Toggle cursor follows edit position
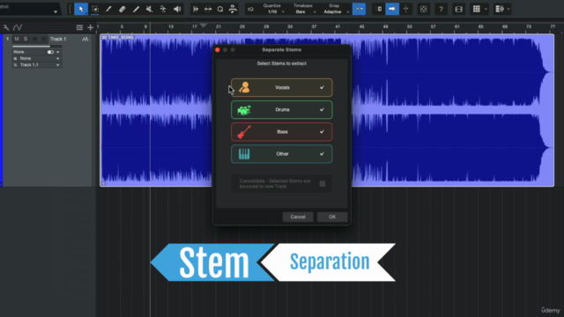Image resolution: width=564 pixels, height=317 pixels. 378,9
